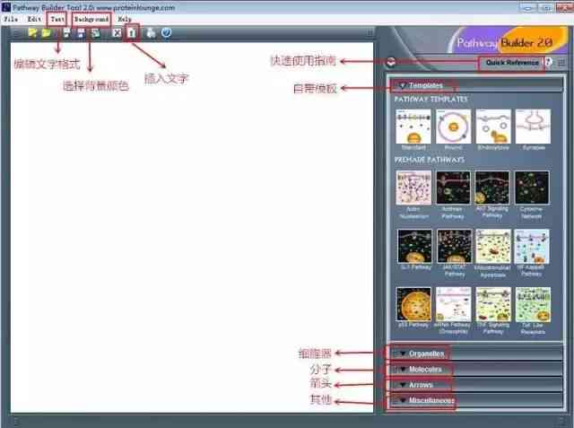Expand the Arrows section
The height and width of the screenshot is (428, 574).
pos(474,385)
